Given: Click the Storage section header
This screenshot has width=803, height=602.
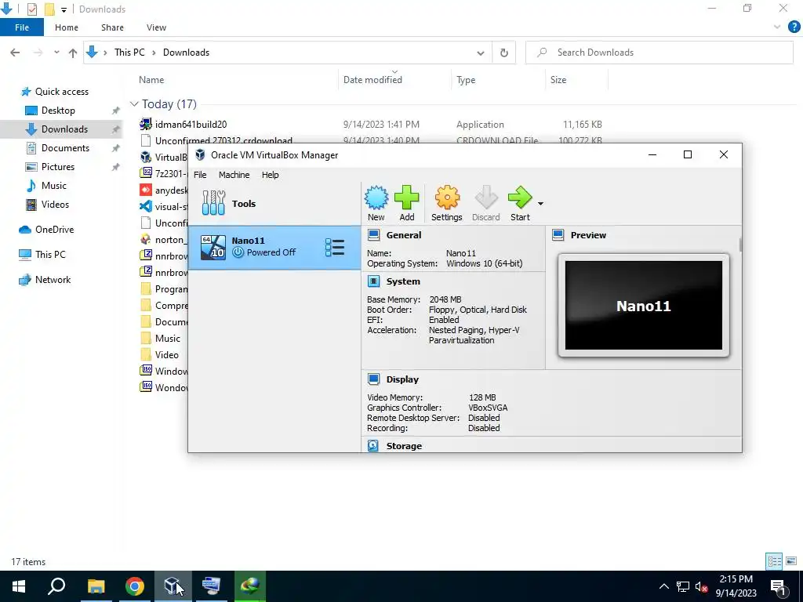Looking at the screenshot, I should click(404, 446).
